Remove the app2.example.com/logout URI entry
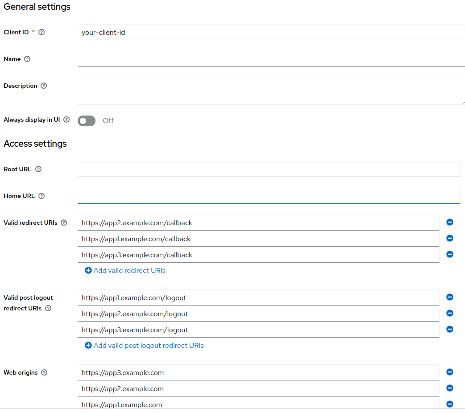The height and width of the screenshot is (413, 465). (x=450, y=313)
